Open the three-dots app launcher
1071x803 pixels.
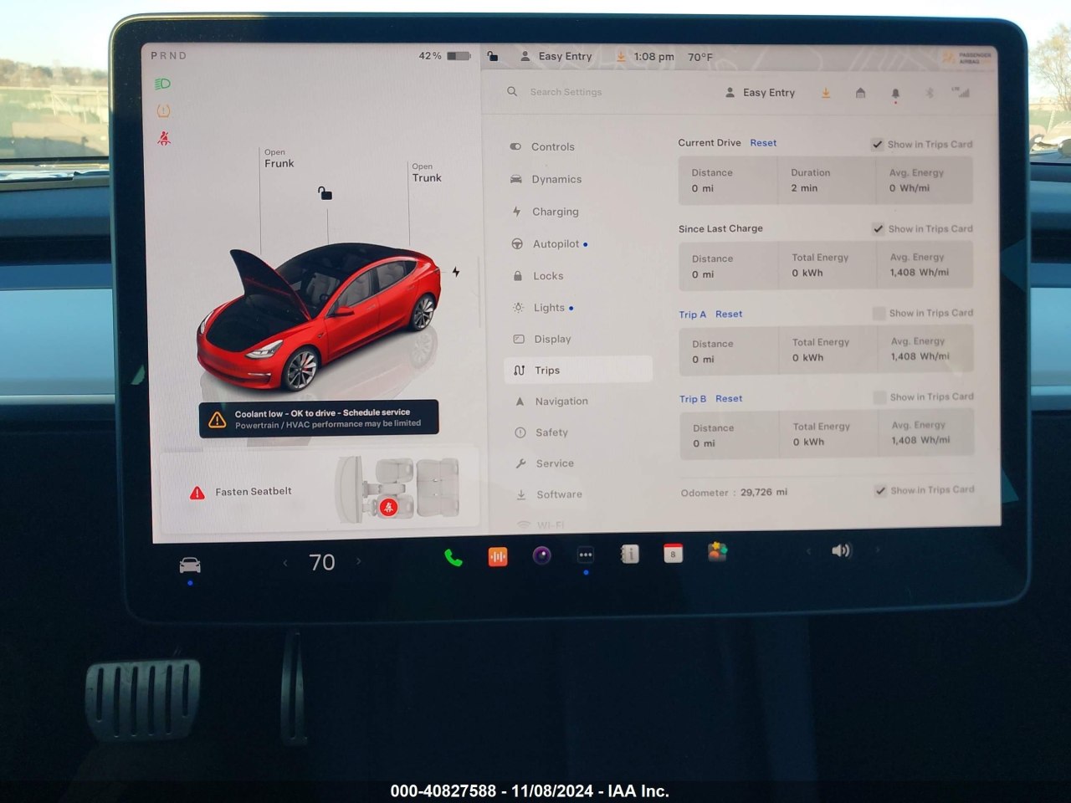click(586, 555)
